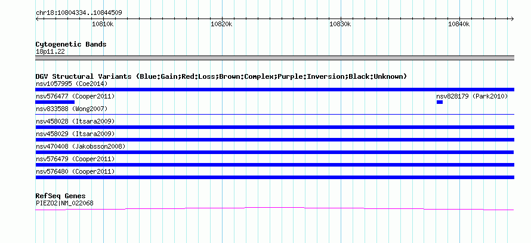The width and height of the screenshot is (531, 243).
Task: Open variant label nsv576480 (Cooper2011)
Action: pos(75,171)
